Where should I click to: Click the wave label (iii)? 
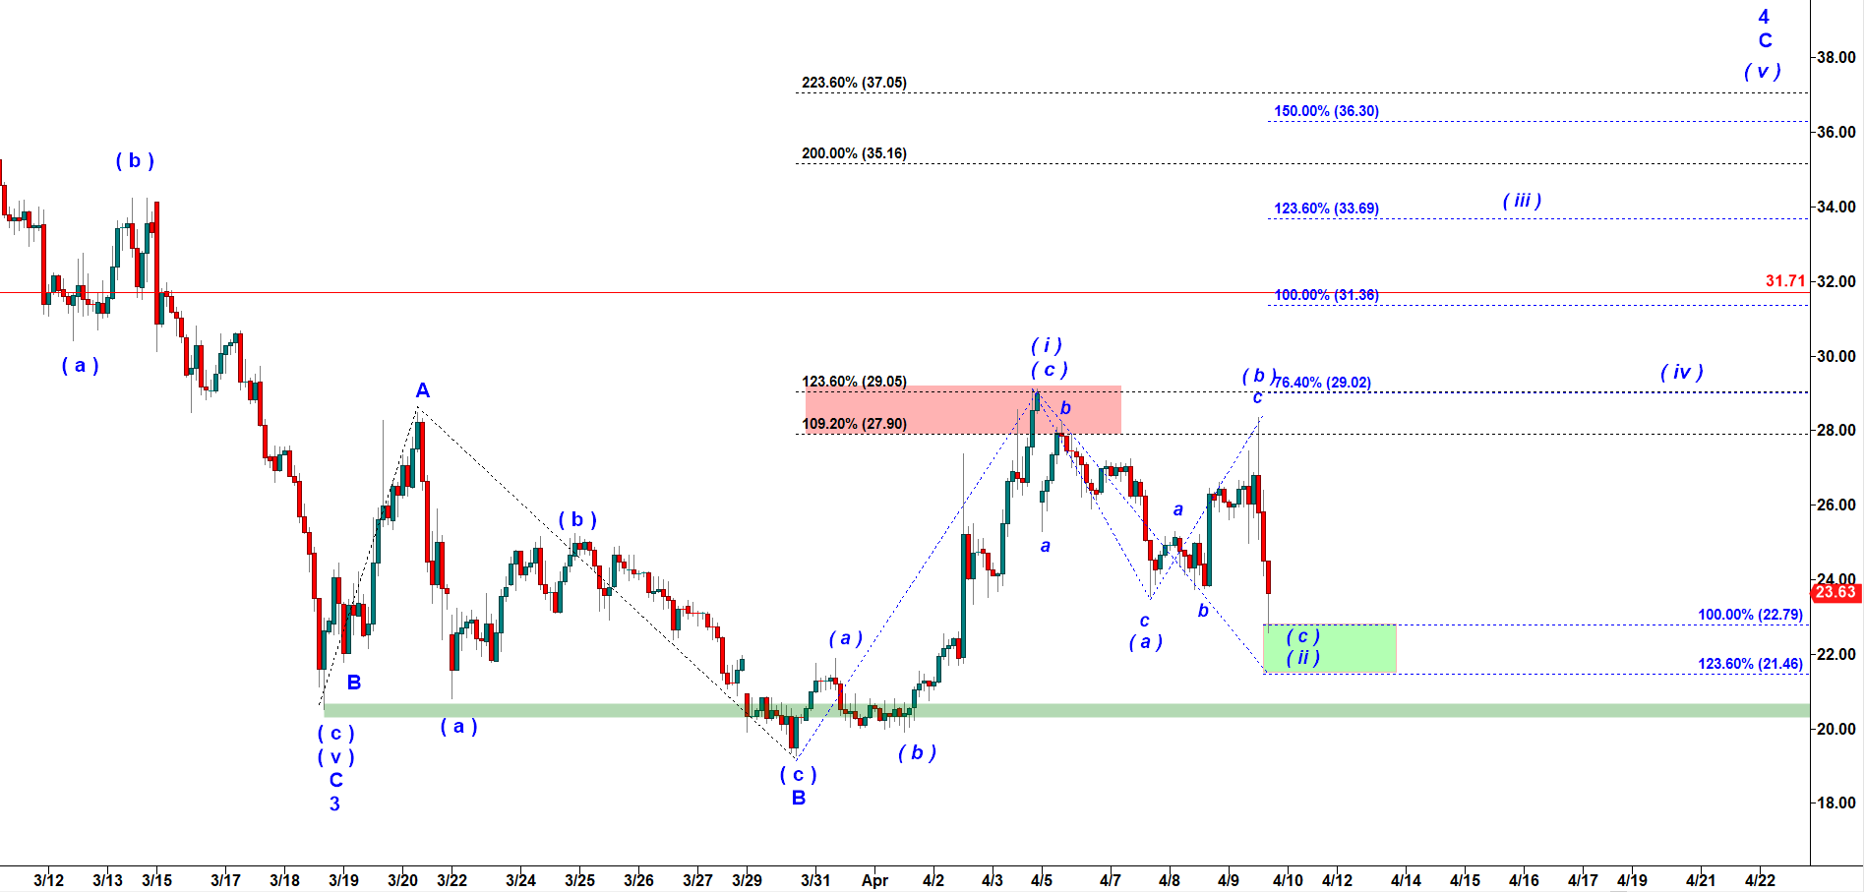[1522, 201]
